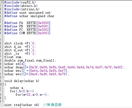Image resolution: width=132 pixels, height=108 pixels.
Task: Click the line #include<absacc.h>
Action: [21, 6]
